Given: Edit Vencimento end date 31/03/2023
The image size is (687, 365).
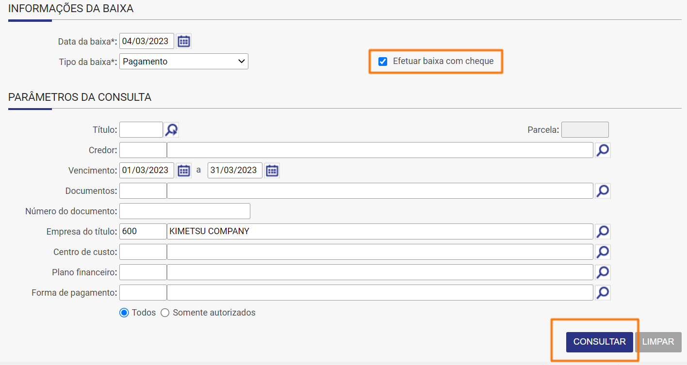Looking at the screenshot, I should pyautogui.click(x=235, y=170).
